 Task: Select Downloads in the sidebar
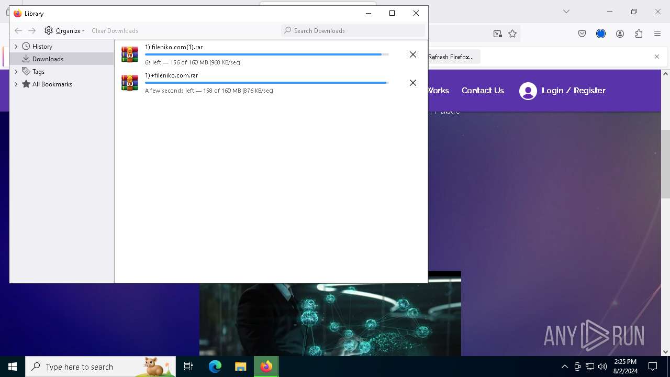tap(48, 59)
